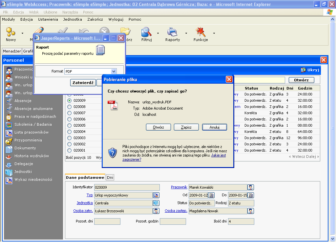This screenshot has width=336, height=252.
Task: Click the page scrollbar down arrow
Action: (x=332, y=239)
